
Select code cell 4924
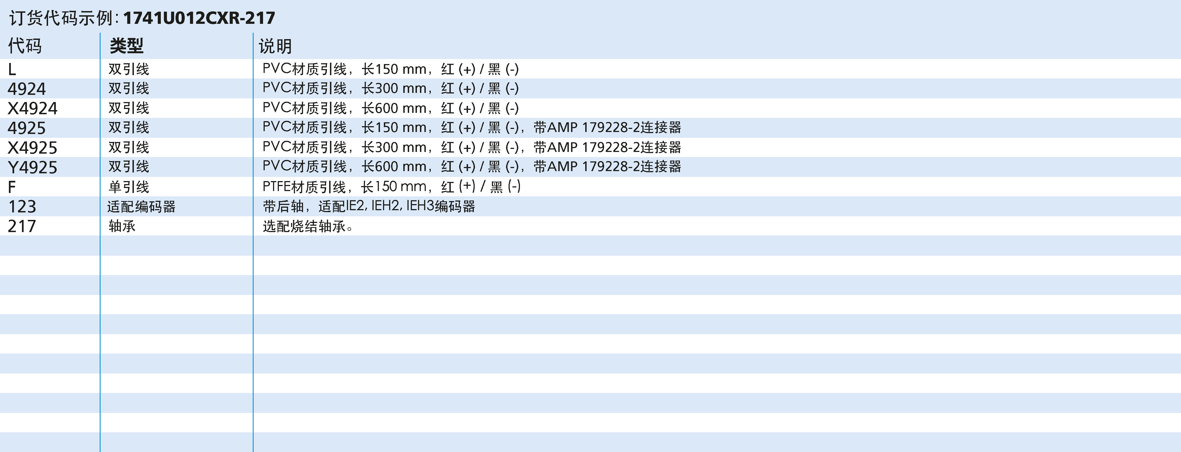[x=27, y=89]
